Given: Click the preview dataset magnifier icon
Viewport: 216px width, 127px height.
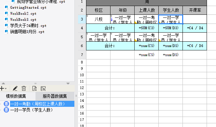Looking at the screenshot, I should point(34,88).
